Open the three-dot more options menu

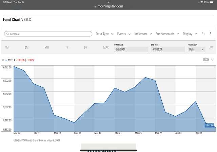(x=211, y=34)
